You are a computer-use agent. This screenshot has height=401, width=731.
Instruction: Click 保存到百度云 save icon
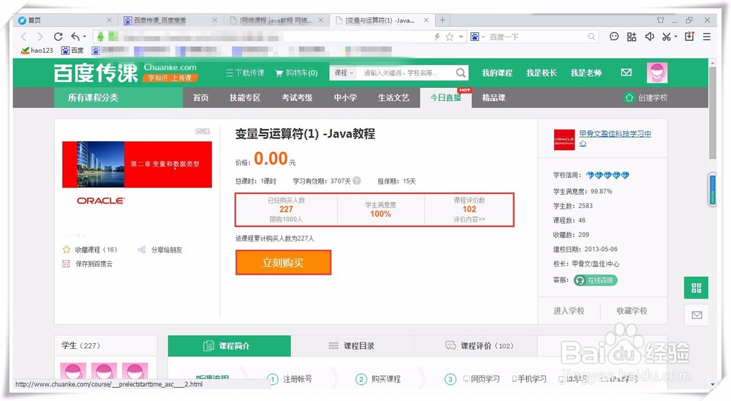click(x=66, y=263)
